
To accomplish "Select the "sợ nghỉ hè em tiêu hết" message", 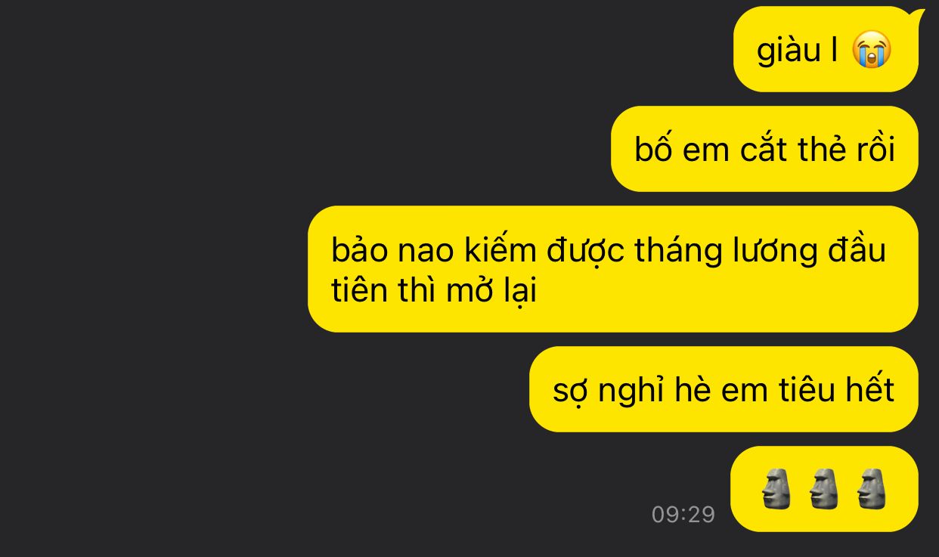I will 724,389.
